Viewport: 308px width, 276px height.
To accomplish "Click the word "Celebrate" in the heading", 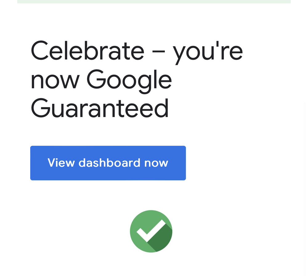I will pyautogui.click(x=87, y=51).
